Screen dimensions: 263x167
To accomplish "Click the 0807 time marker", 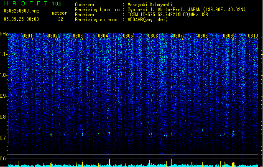I will [178, 36].
